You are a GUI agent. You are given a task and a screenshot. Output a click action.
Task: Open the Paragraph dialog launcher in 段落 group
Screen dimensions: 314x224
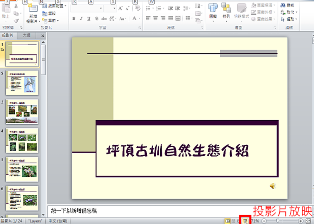tap(202, 28)
